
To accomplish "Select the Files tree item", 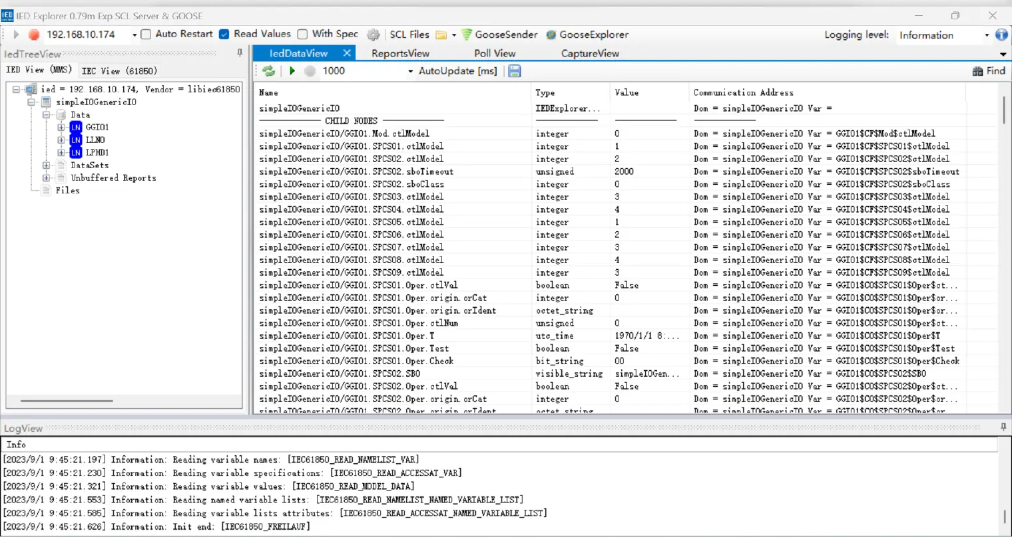I will (68, 190).
